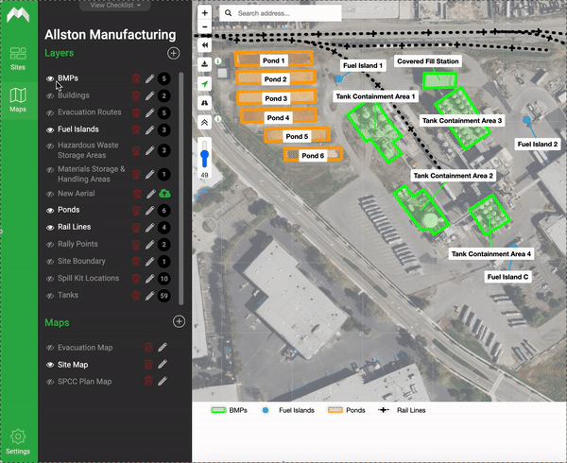Click the blue opacity slider handle

(x=205, y=157)
